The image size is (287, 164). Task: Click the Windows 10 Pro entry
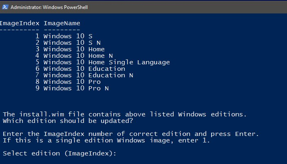point(72,82)
